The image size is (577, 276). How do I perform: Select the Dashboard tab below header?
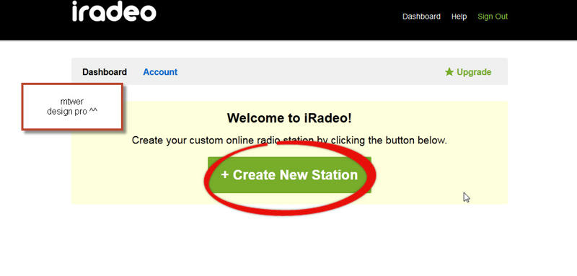click(105, 72)
